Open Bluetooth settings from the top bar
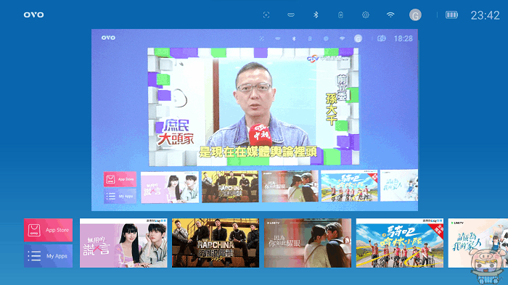Image resolution: width=508 pixels, height=285 pixels. pyautogui.click(x=316, y=15)
